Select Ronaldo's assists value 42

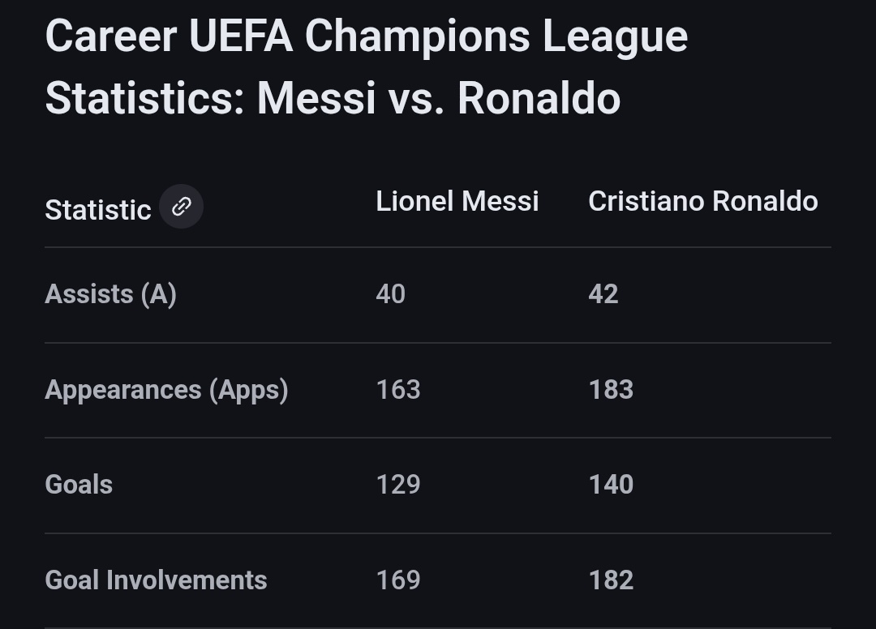(603, 294)
